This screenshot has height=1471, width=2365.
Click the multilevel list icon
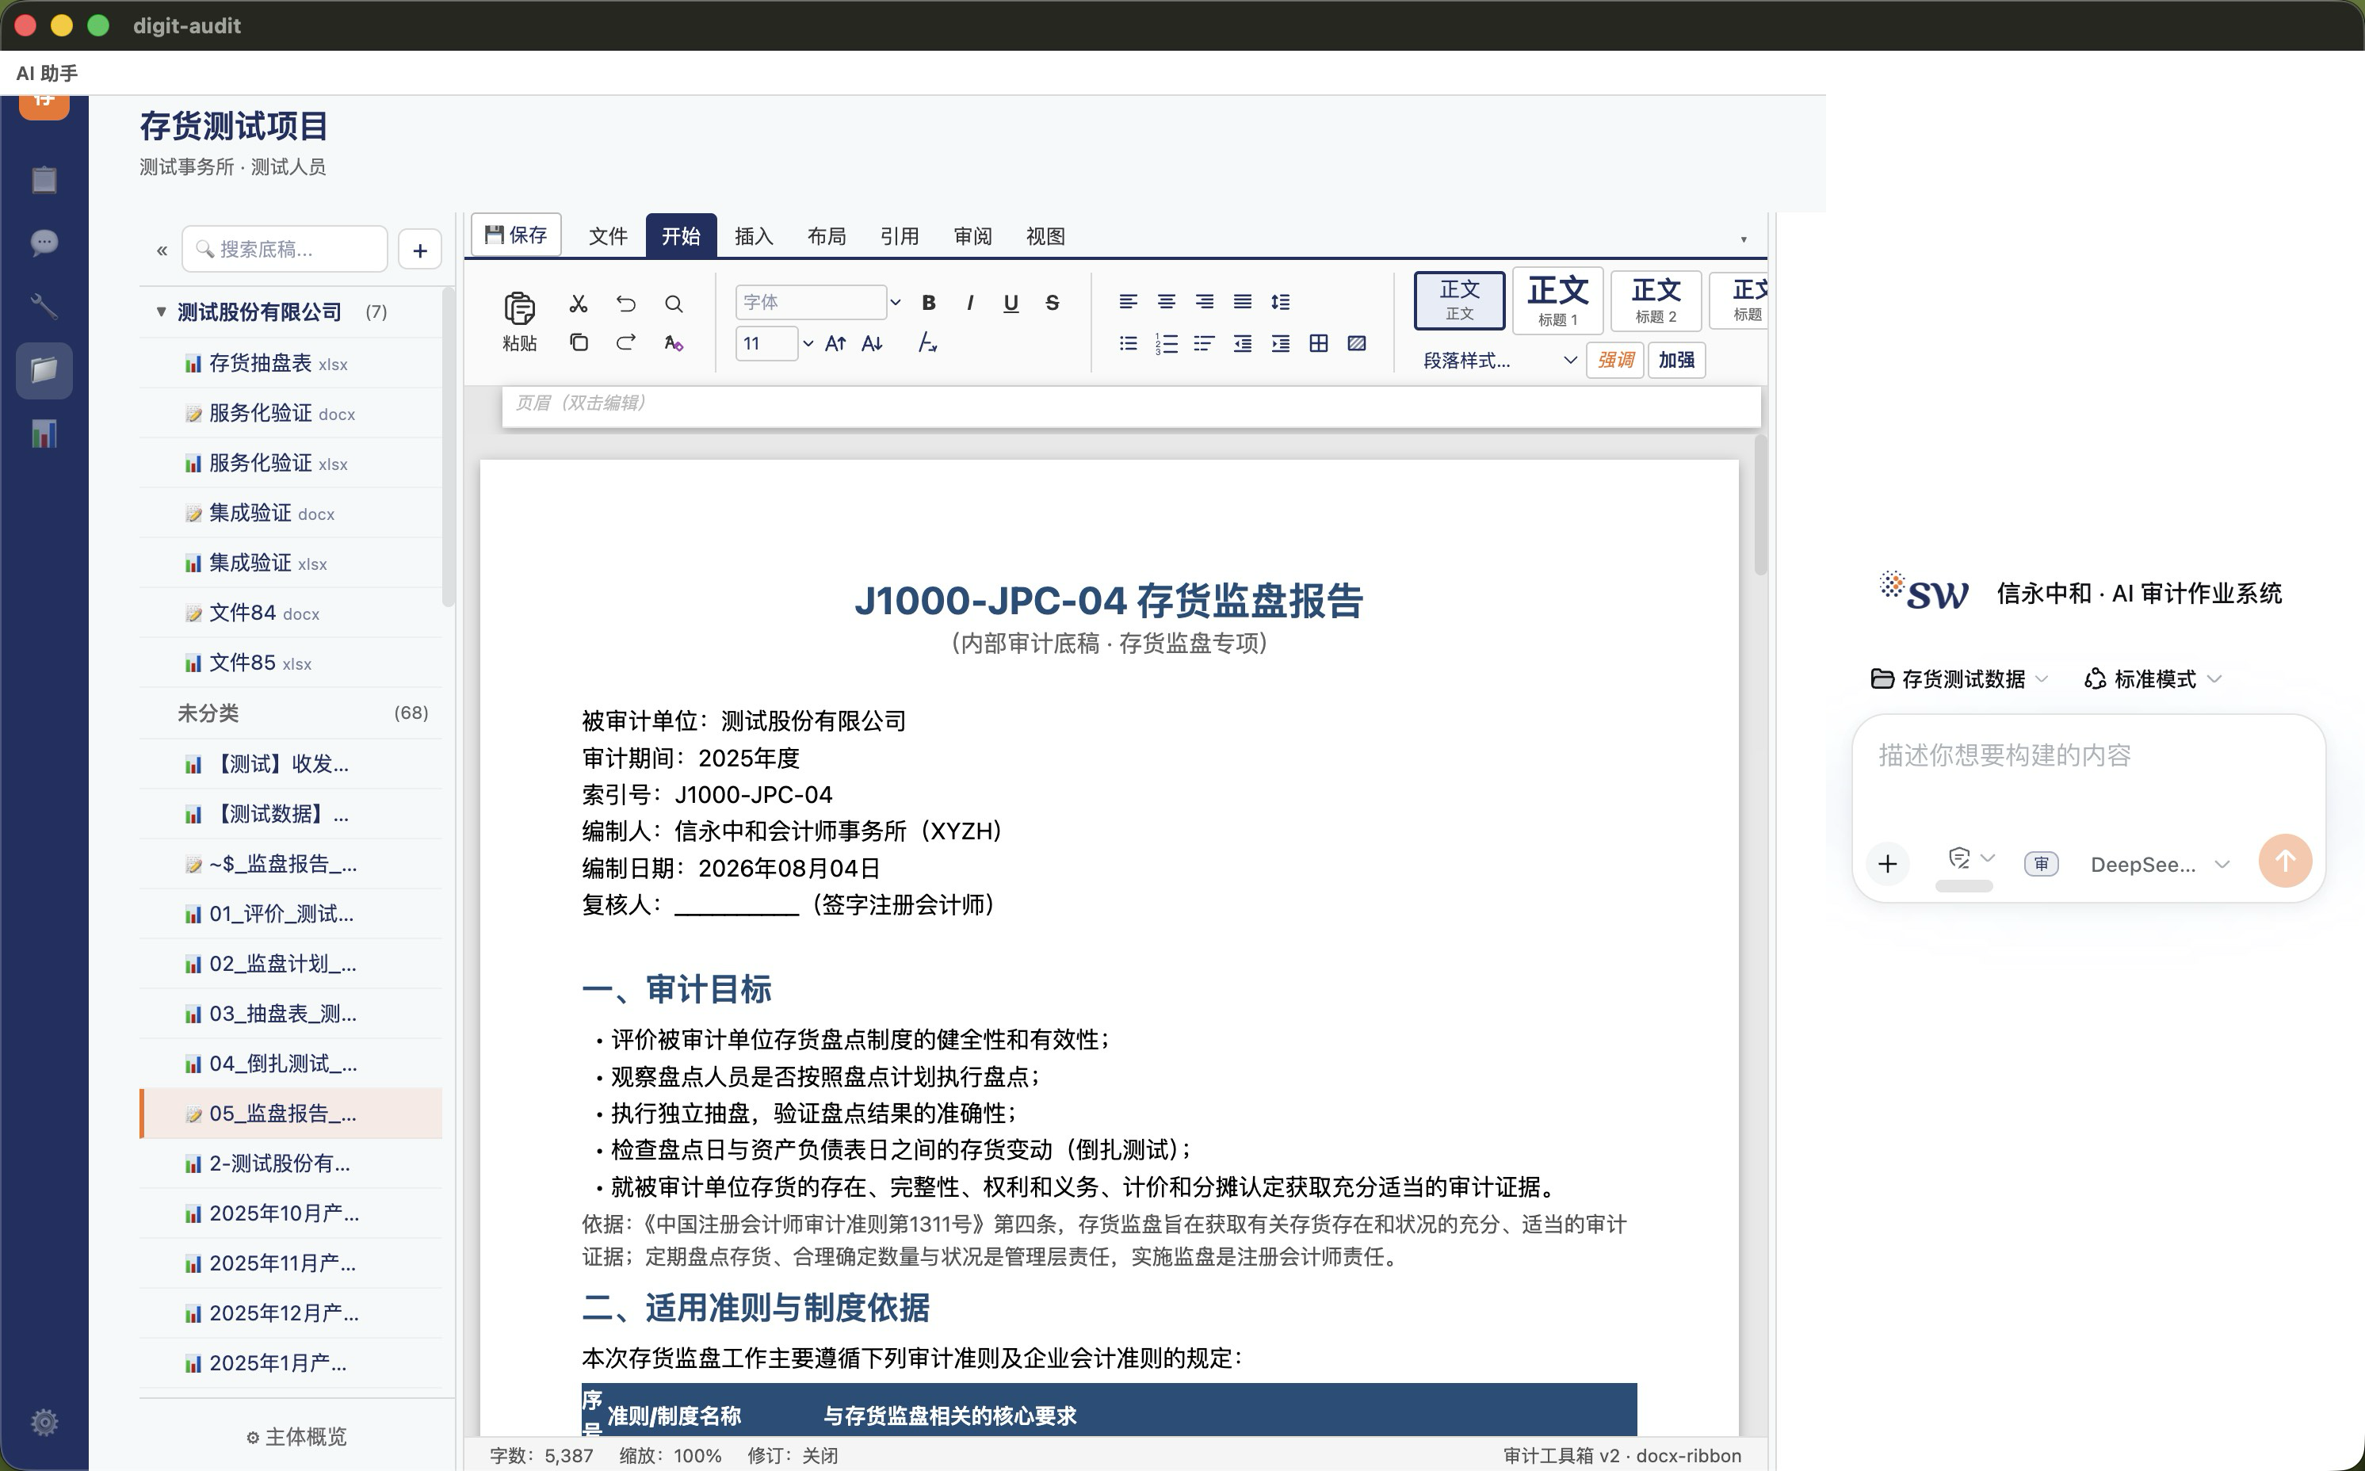click(1205, 342)
